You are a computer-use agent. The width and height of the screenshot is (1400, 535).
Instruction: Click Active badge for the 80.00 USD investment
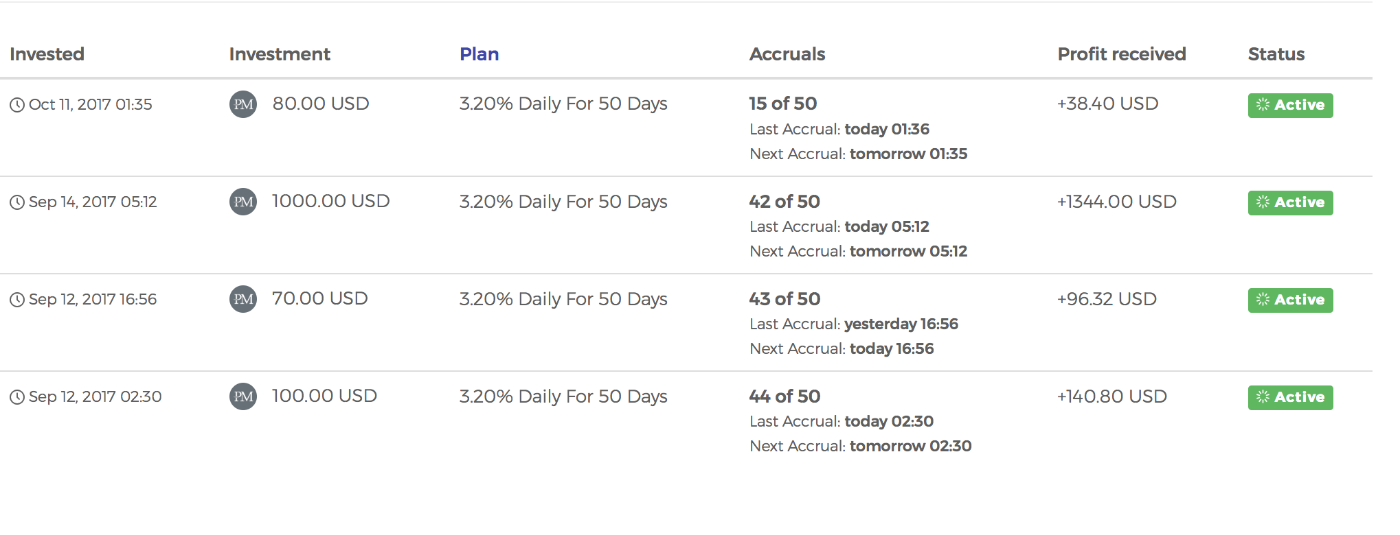tap(1290, 106)
